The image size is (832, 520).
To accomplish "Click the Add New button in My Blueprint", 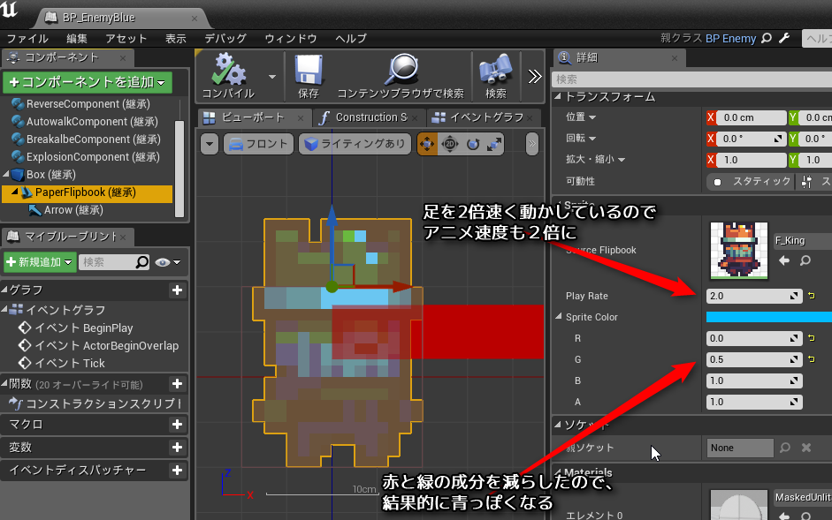I will (x=40, y=262).
